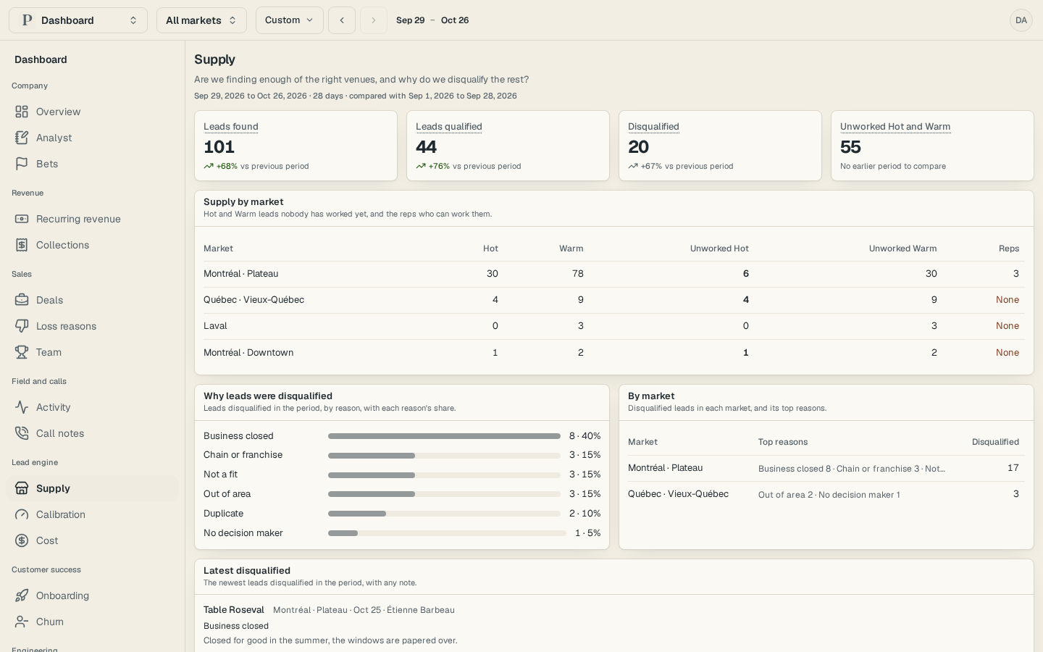Screen dimensions: 1043x652
Task: Open the DA user avatar menu
Action: coord(1021,20)
